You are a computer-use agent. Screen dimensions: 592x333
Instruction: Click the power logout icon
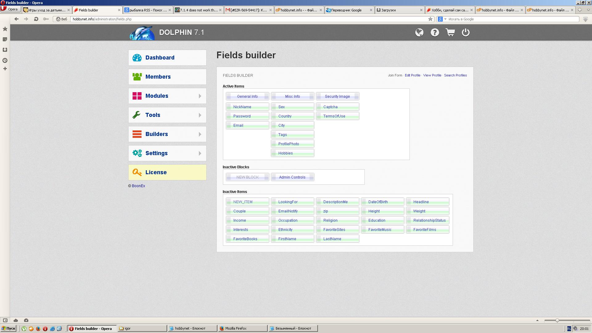click(x=466, y=32)
